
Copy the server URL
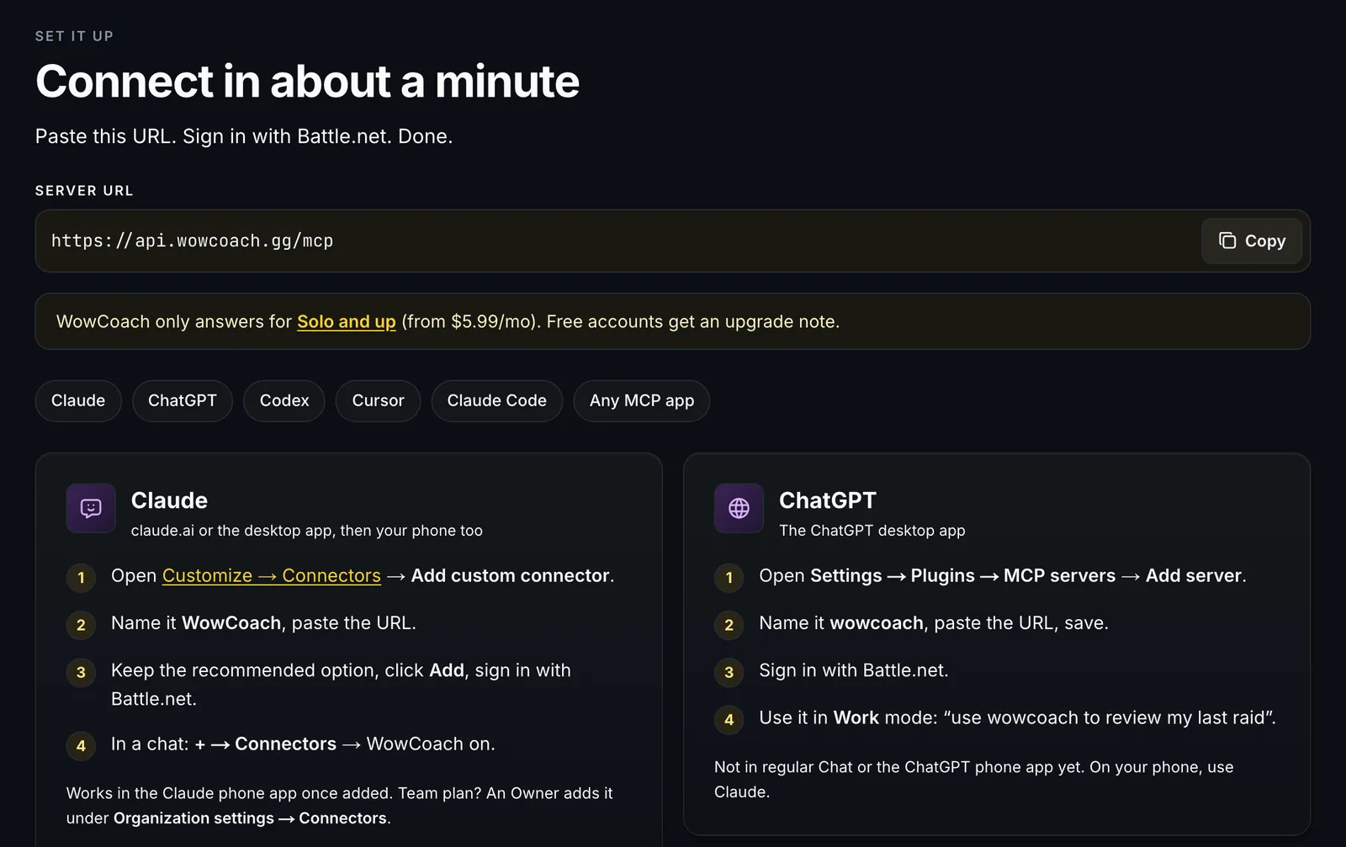coord(1252,241)
